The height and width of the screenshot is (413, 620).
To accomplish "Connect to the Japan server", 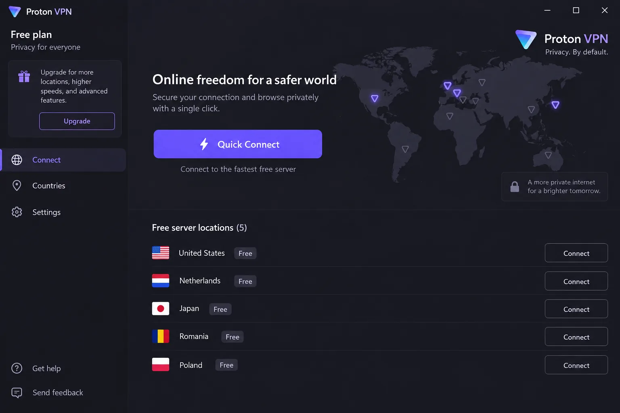I will point(576,309).
